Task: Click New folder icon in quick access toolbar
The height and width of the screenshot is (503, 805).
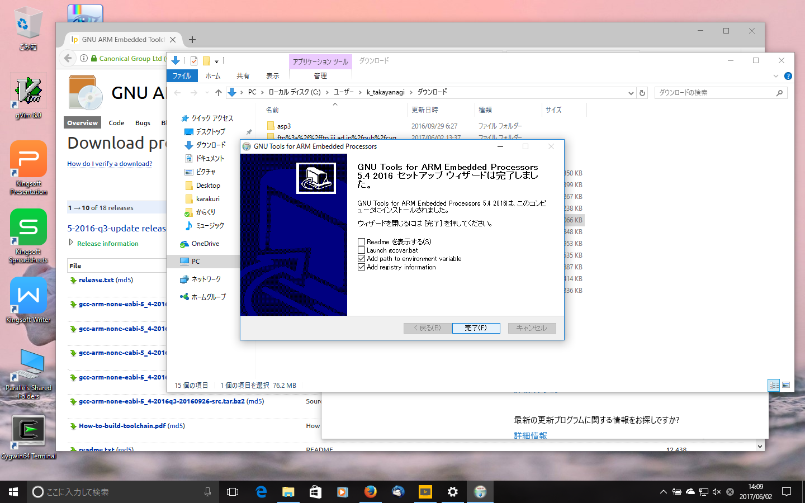Action: click(206, 60)
